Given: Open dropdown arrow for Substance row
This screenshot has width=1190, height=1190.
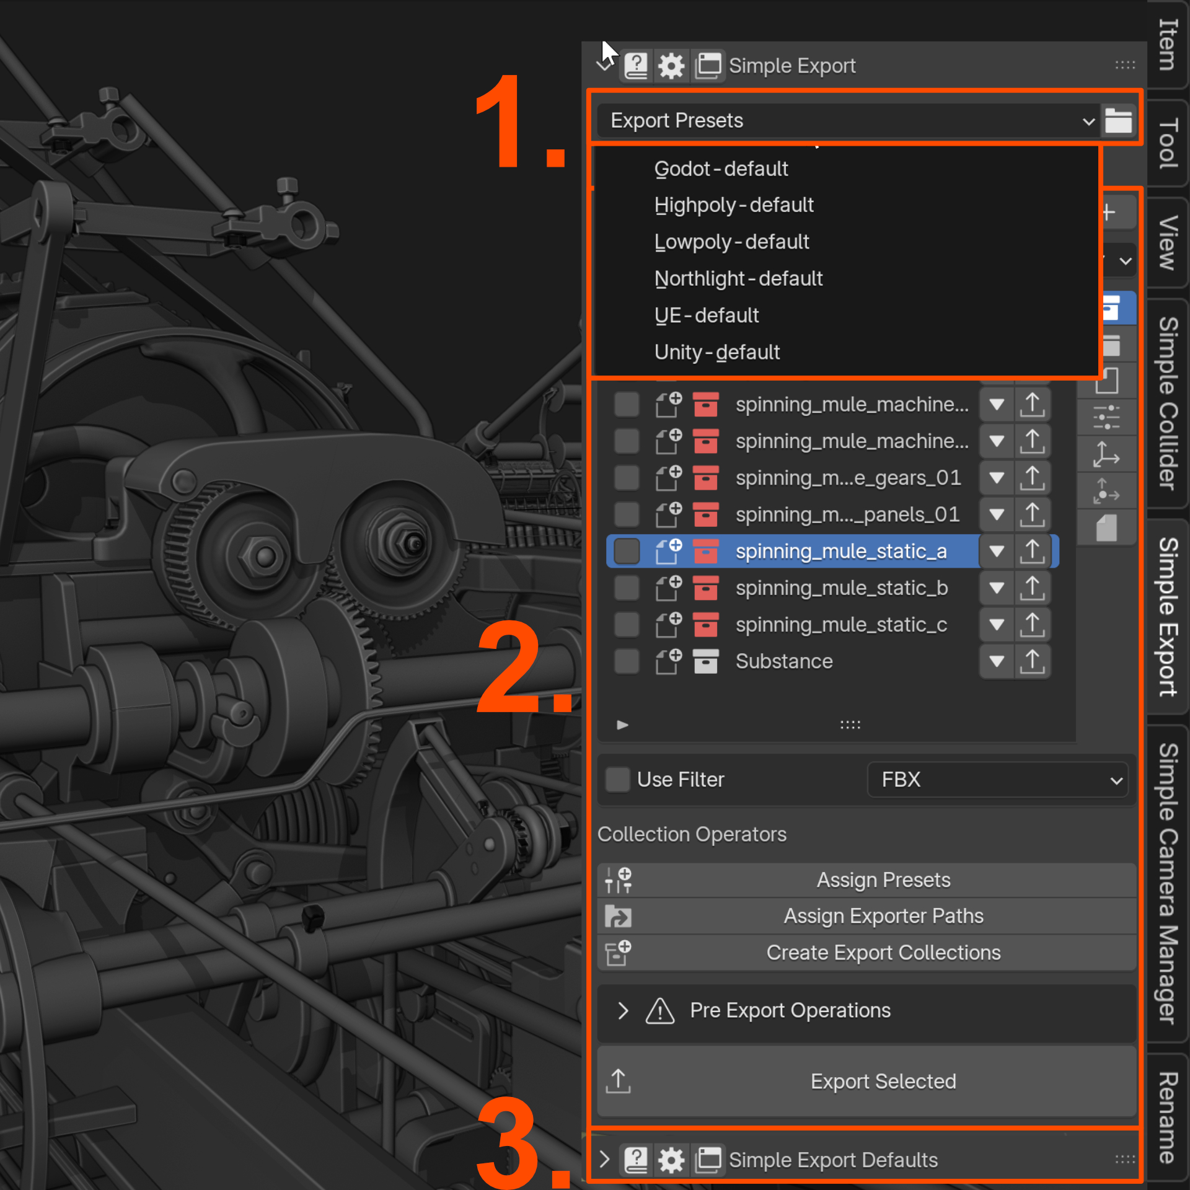Looking at the screenshot, I should click(x=996, y=661).
